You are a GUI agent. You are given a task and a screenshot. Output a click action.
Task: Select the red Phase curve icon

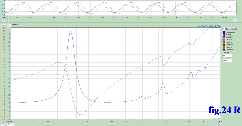[x=224, y=35]
